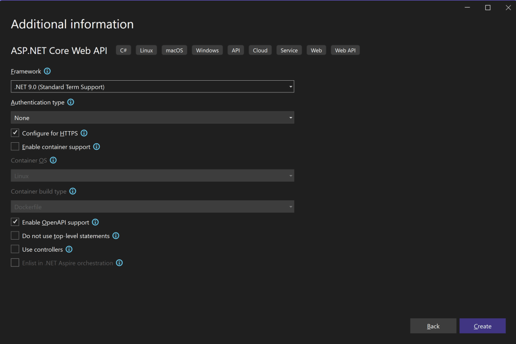Check the Use controllers checkbox

[15, 249]
